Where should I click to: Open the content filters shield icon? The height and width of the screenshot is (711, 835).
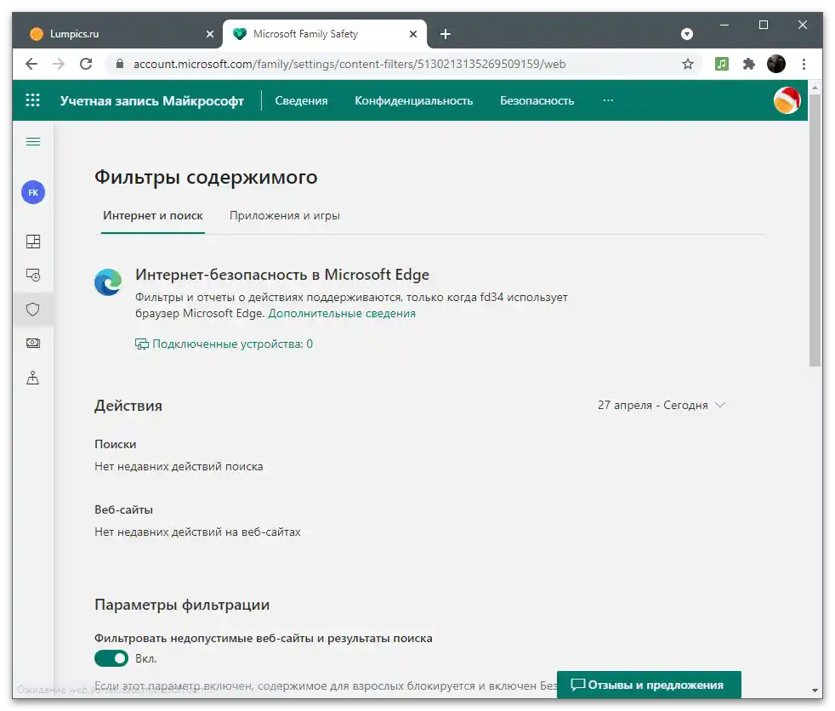pos(33,309)
